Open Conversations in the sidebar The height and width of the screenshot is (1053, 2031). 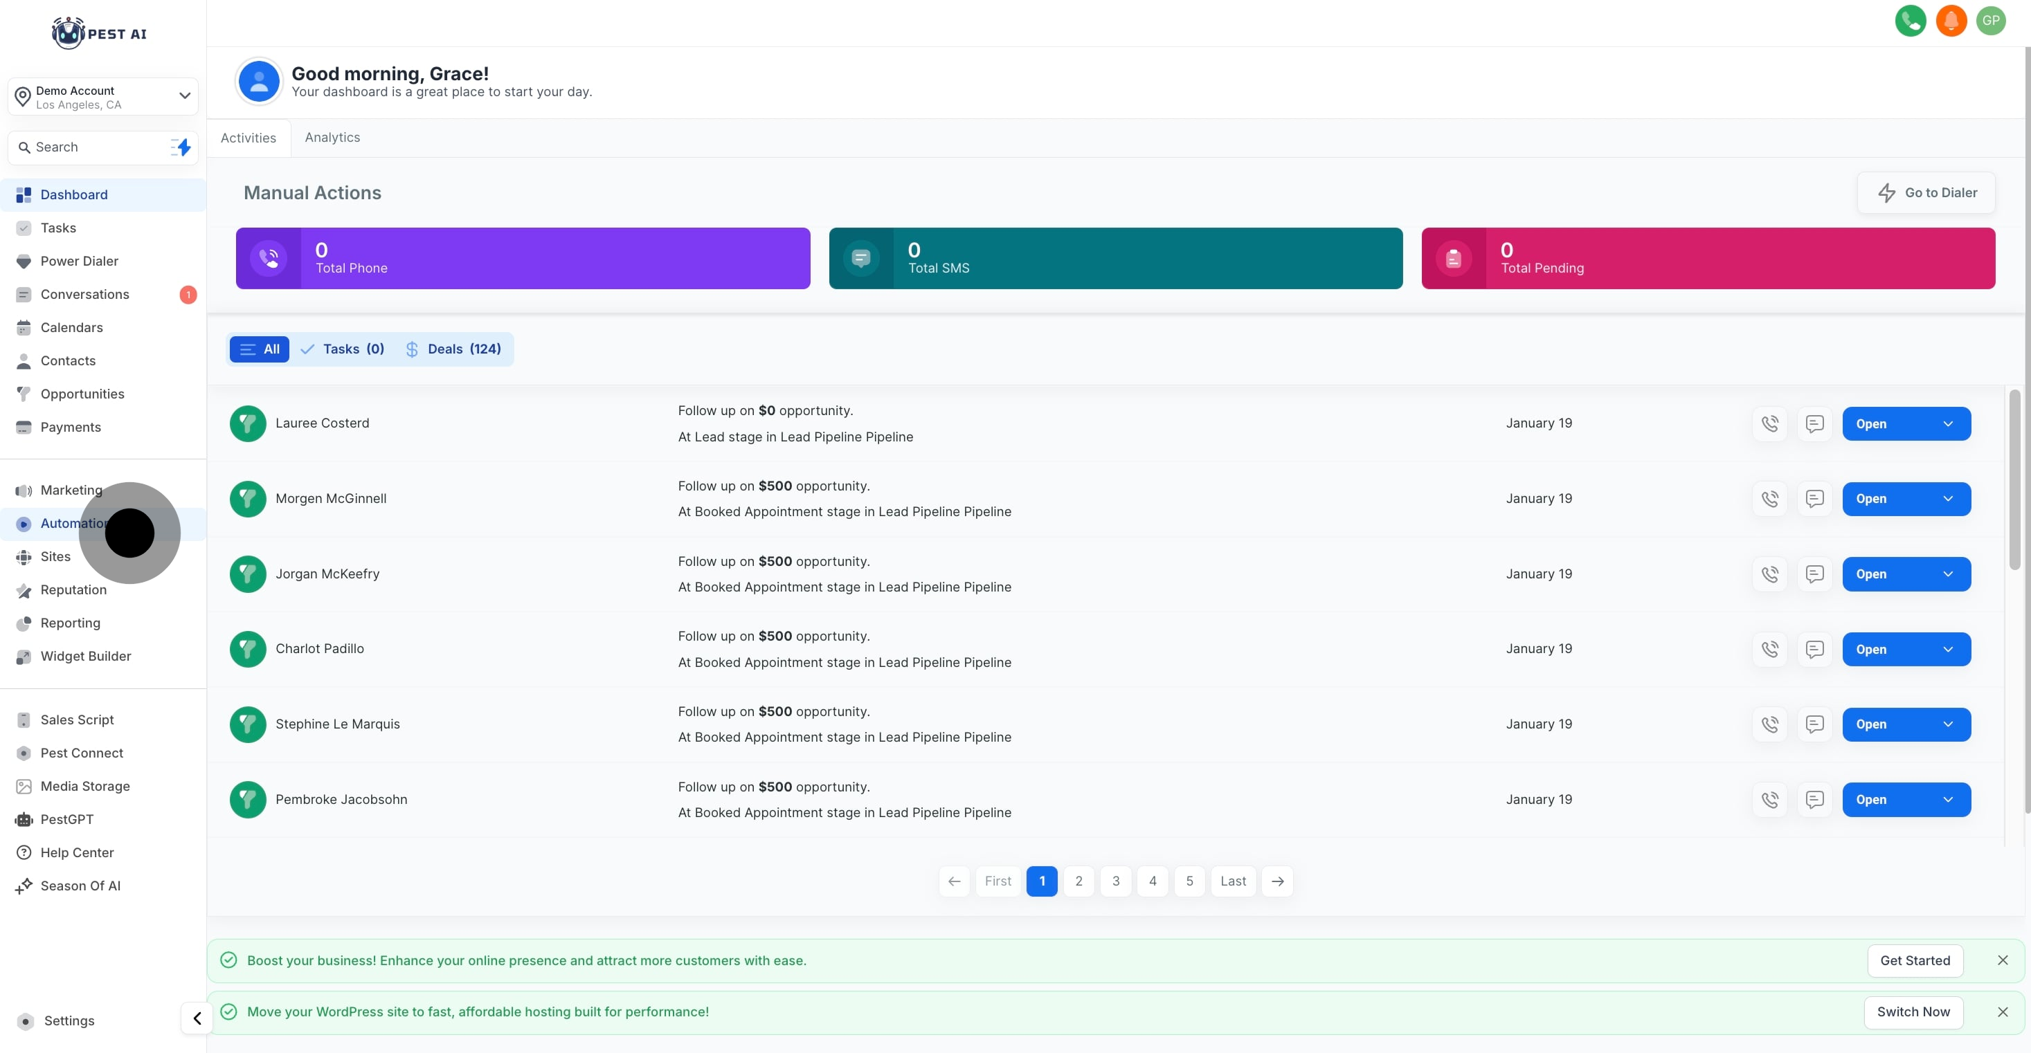[x=85, y=294]
